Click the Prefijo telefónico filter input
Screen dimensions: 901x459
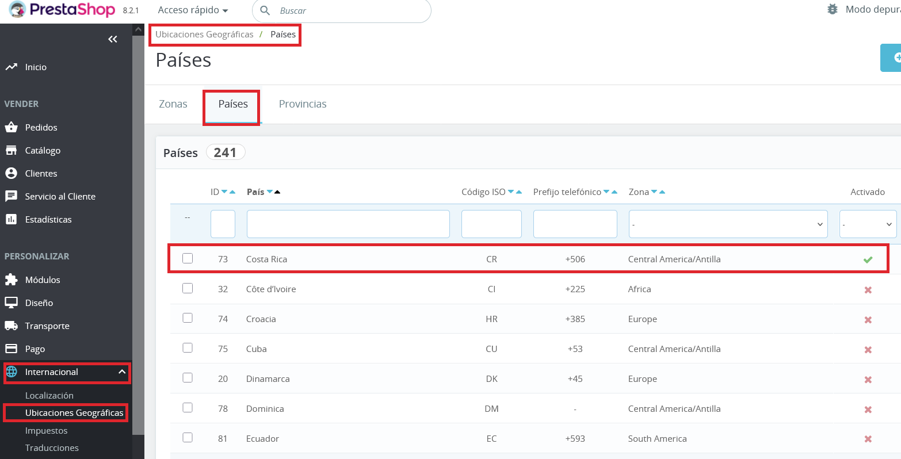tap(575, 224)
